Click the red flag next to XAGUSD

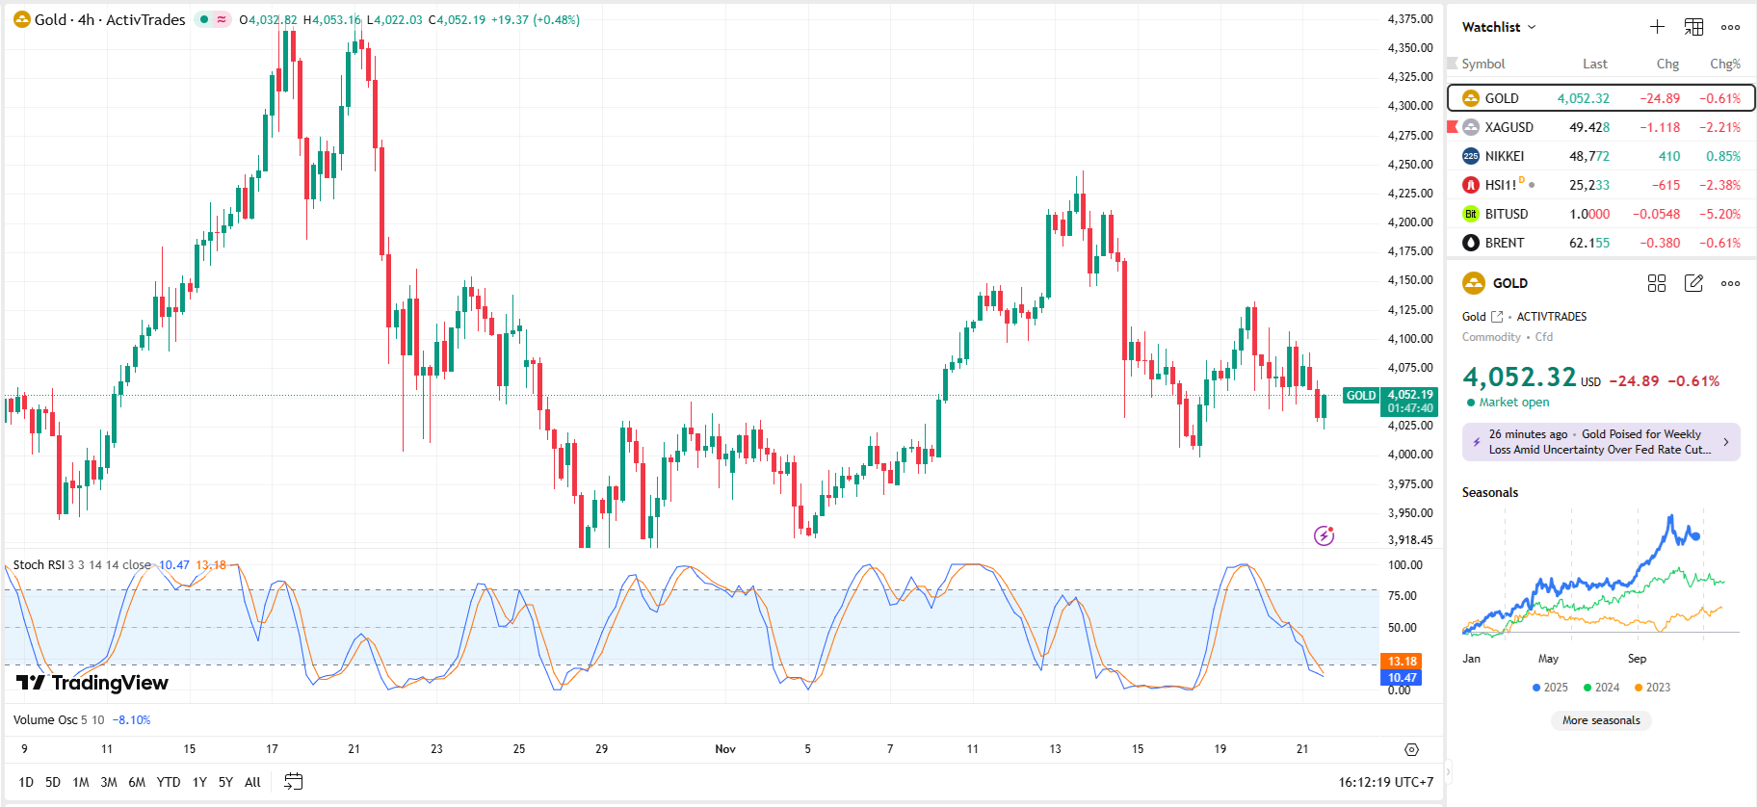click(1453, 127)
